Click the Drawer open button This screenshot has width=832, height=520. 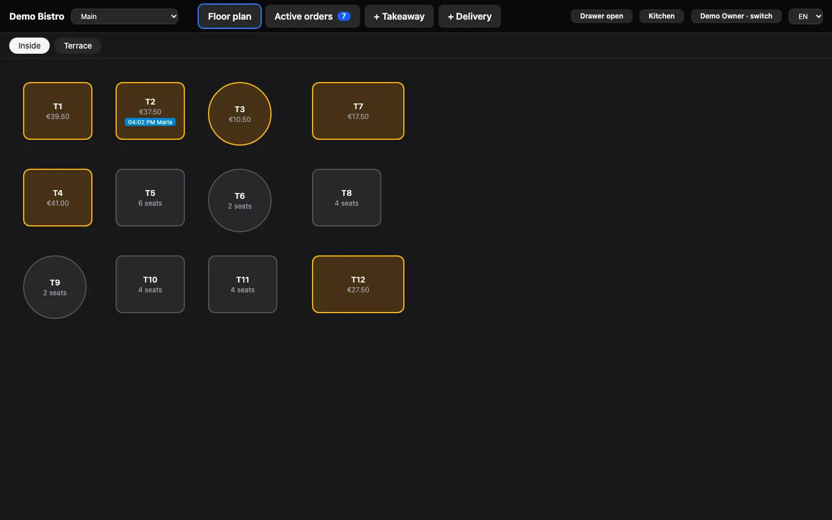pos(601,16)
